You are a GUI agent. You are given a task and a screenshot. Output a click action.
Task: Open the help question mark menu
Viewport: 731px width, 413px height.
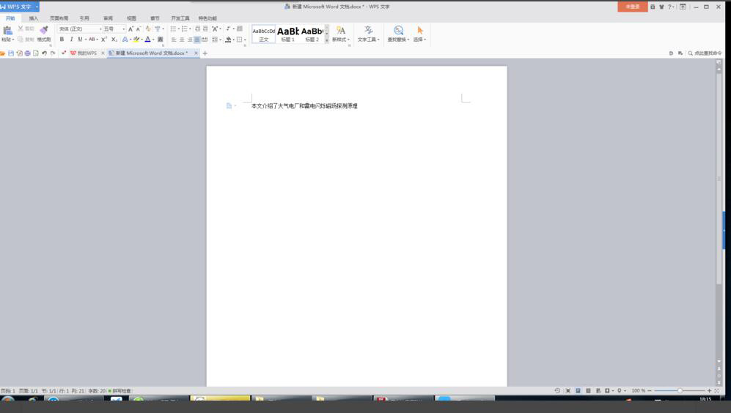670,7
